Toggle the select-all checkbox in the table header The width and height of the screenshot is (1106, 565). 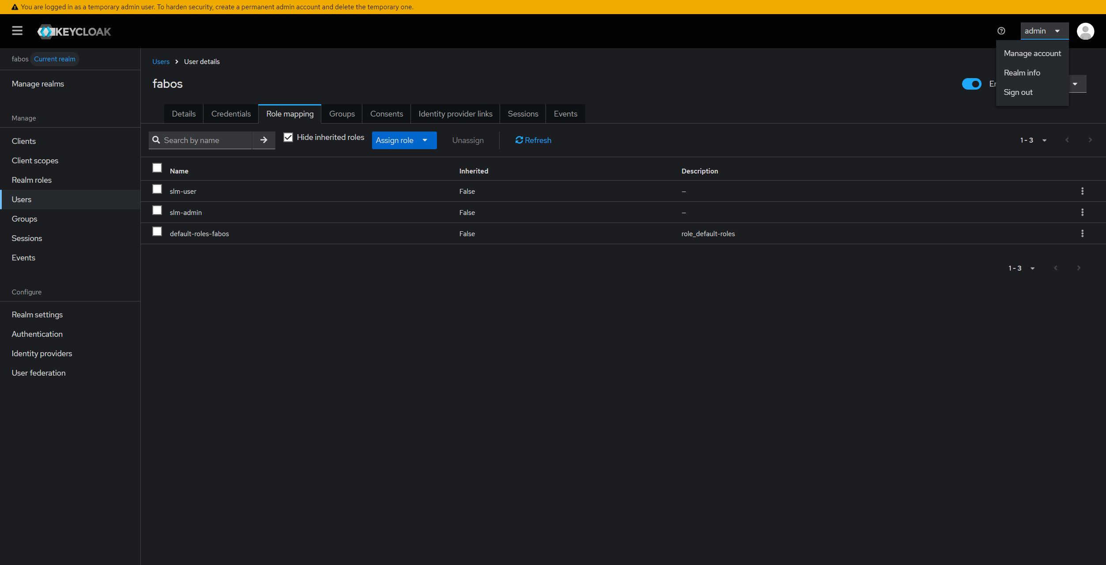(x=157, y=168)
